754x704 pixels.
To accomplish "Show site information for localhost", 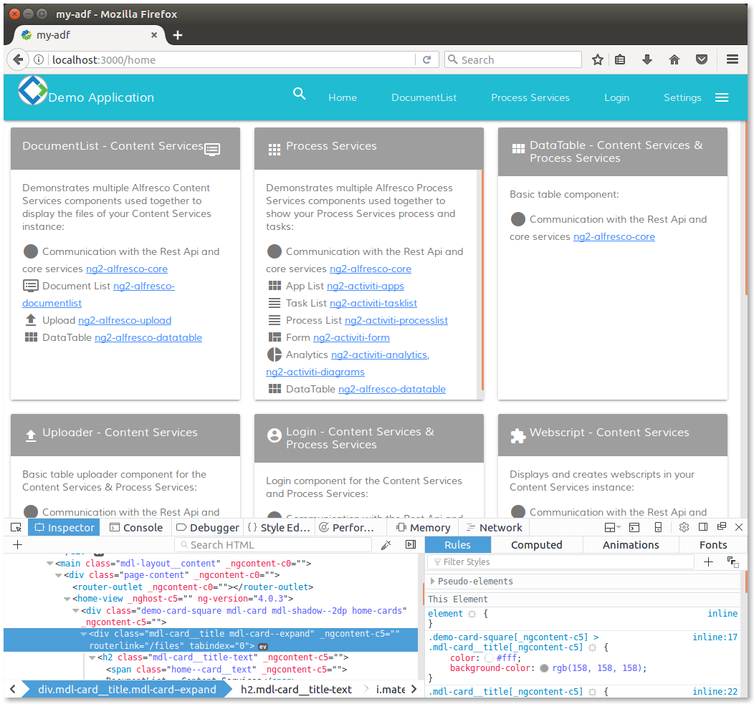I will (x=39, y=59).
